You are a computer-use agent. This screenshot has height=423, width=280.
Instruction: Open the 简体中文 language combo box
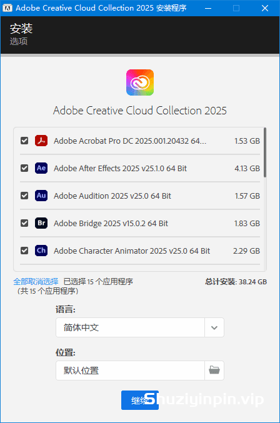click(140, 327)
